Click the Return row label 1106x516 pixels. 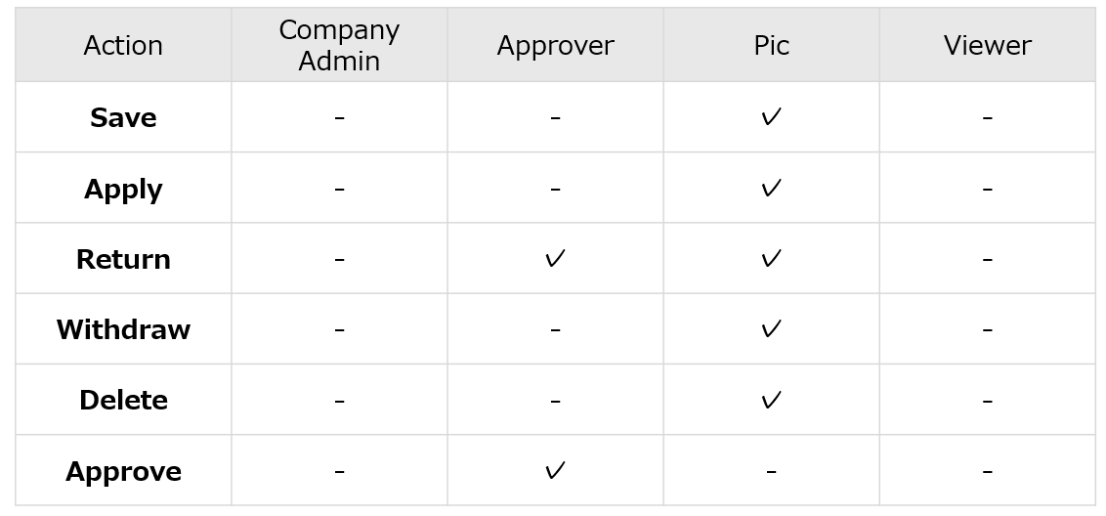click(123, 259)
